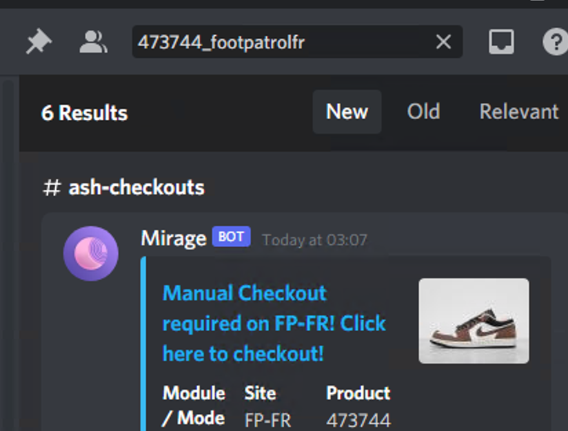Select the Old sort tab
This screenshot has width=568, height=431.
(423, 112)
